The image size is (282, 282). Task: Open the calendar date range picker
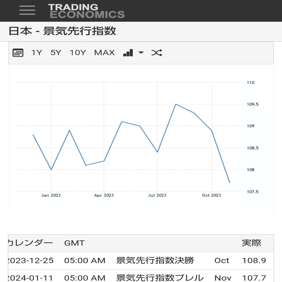18,53
